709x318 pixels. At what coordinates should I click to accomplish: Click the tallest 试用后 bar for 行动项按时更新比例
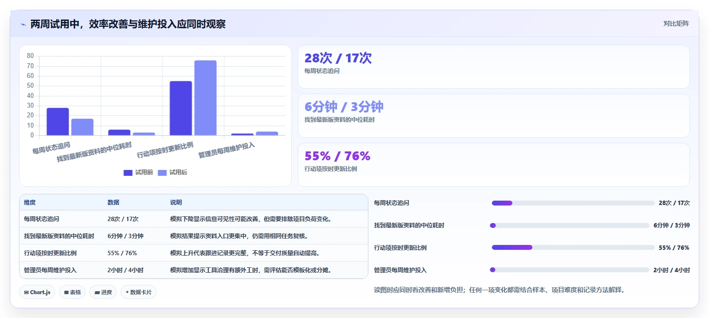click(205, 98)
